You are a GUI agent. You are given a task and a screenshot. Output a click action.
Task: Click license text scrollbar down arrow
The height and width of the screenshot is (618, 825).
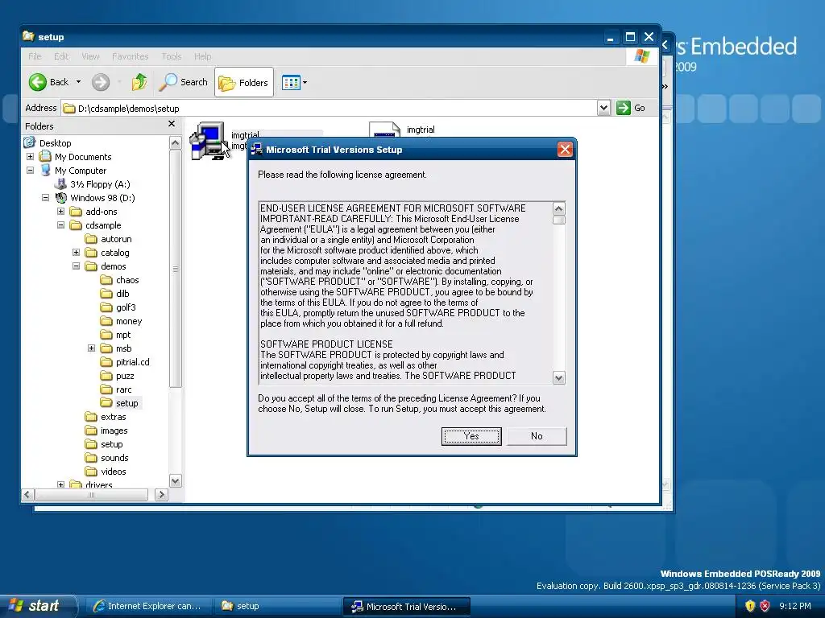click(559, 378)
